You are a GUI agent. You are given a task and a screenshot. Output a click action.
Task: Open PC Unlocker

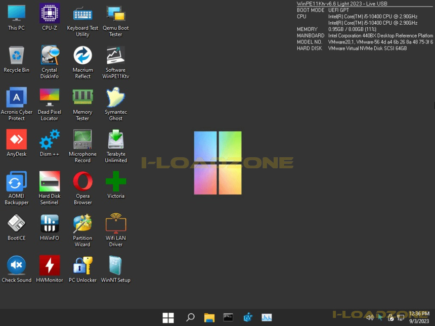82,269
